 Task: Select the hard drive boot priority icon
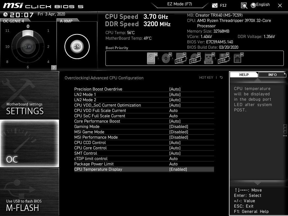click(x=151, y=58)
